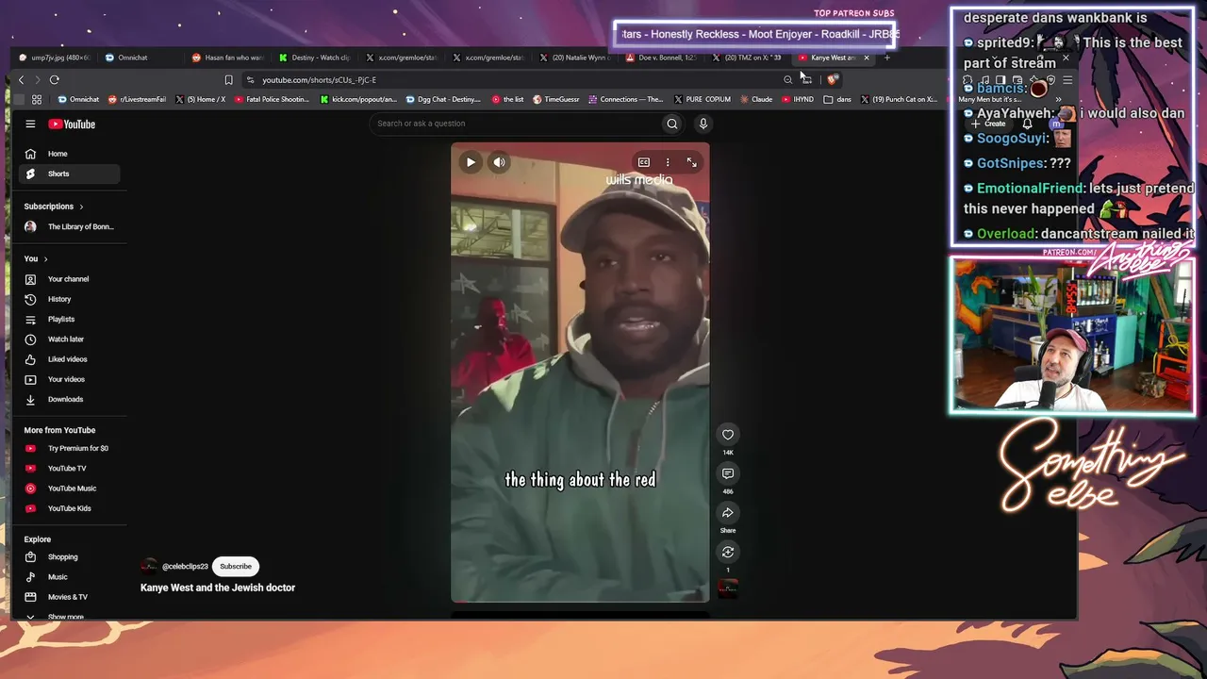Focus the YouTube search box

pyautogui.click(x=514, y=124)
